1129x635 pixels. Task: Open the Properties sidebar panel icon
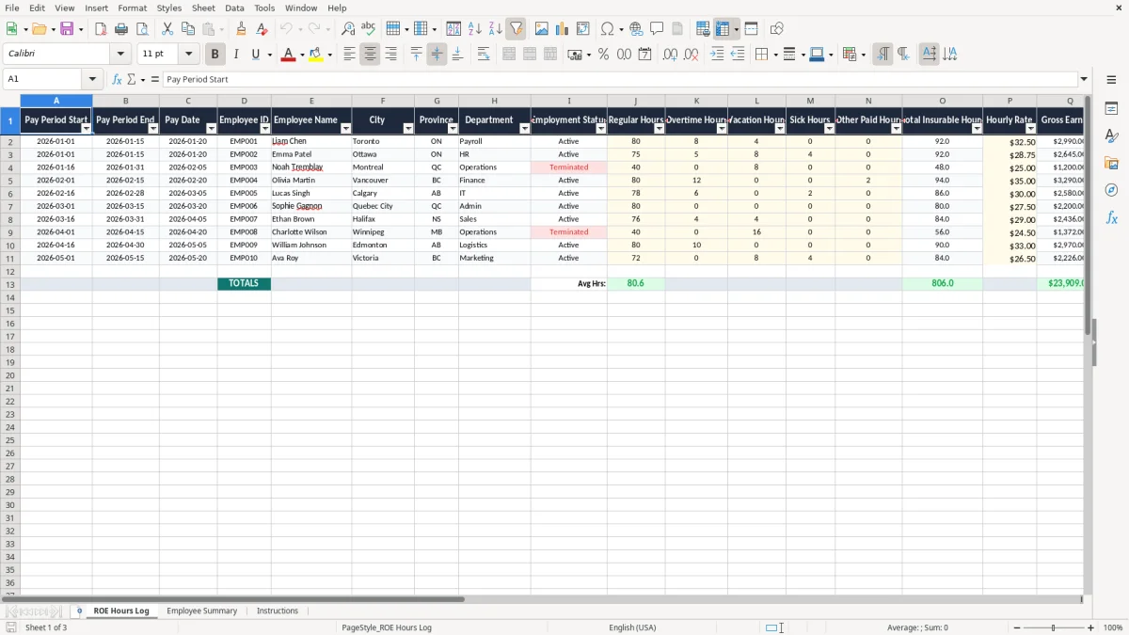pyautogui.click(x=1111, y=109)
